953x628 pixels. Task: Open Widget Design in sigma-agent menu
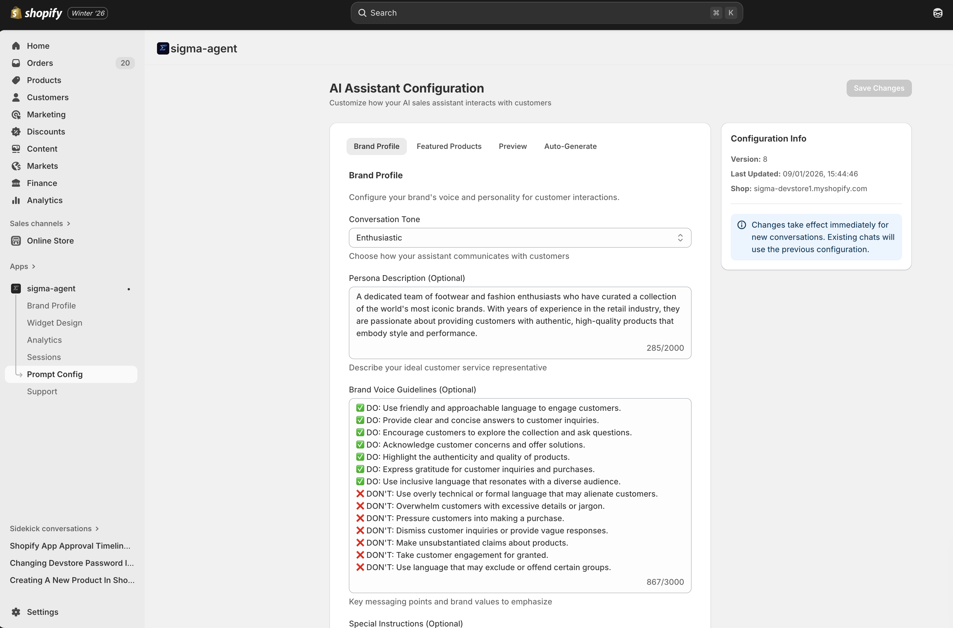(55, 323)
